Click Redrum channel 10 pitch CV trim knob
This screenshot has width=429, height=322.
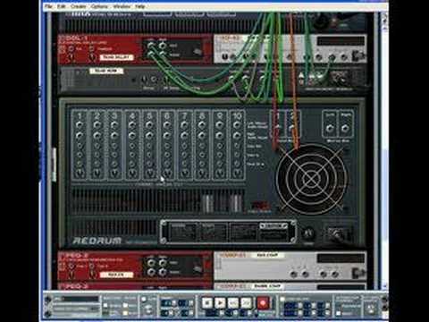point(237,173)
